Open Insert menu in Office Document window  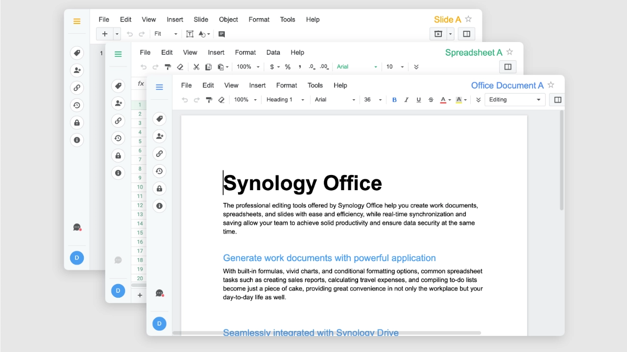click(x=257, y=85)
